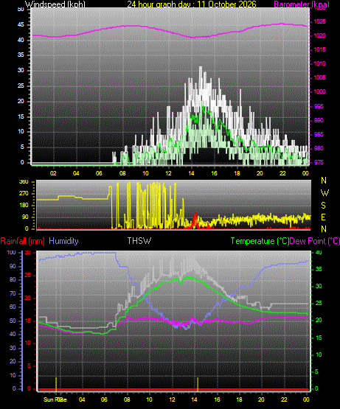The height and width of the screenshot is (409, 340).
Task: Click the '16' hour label under the bottom chart
Action: 218,399
